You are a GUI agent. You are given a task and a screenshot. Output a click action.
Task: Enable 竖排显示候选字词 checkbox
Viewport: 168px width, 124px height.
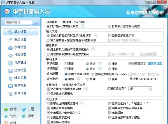pos(110,36)
